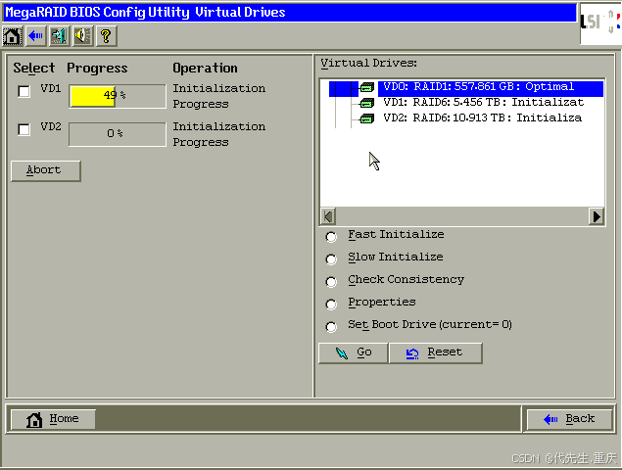Screen dimensions: 622x470
Task: Select the Slow Initialize radio button
Action: tap(331, 259)
